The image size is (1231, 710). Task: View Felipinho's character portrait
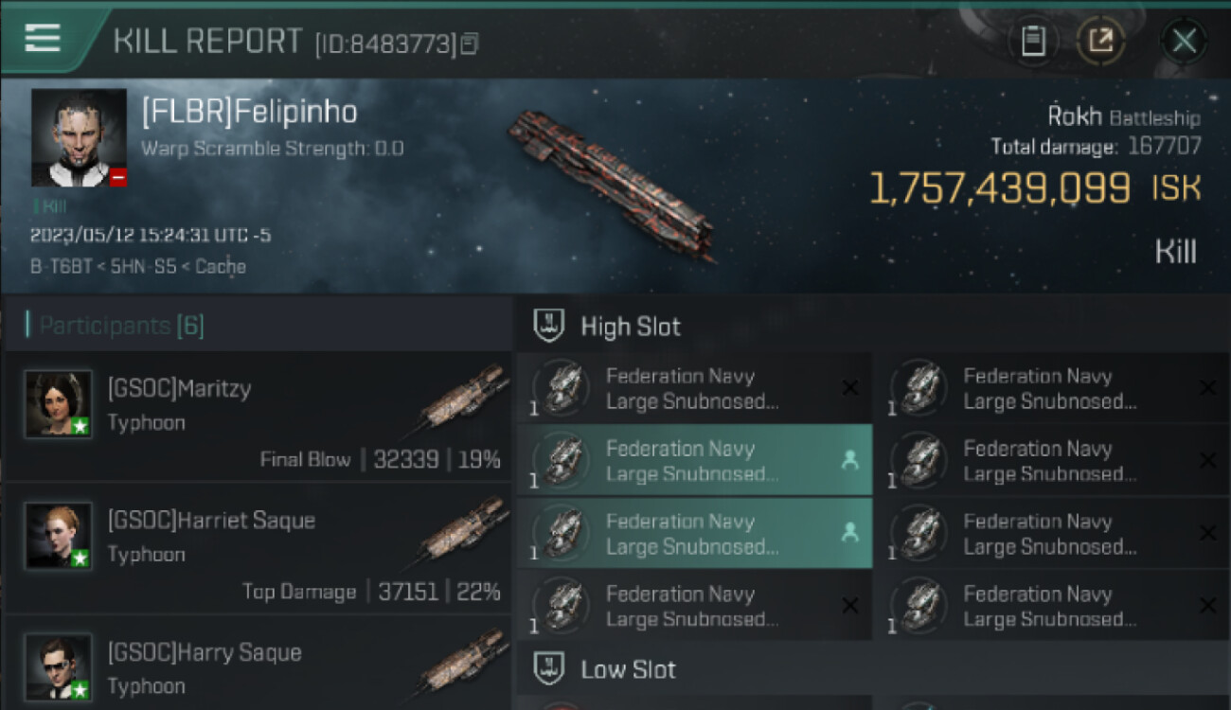(x=79, y=138)
